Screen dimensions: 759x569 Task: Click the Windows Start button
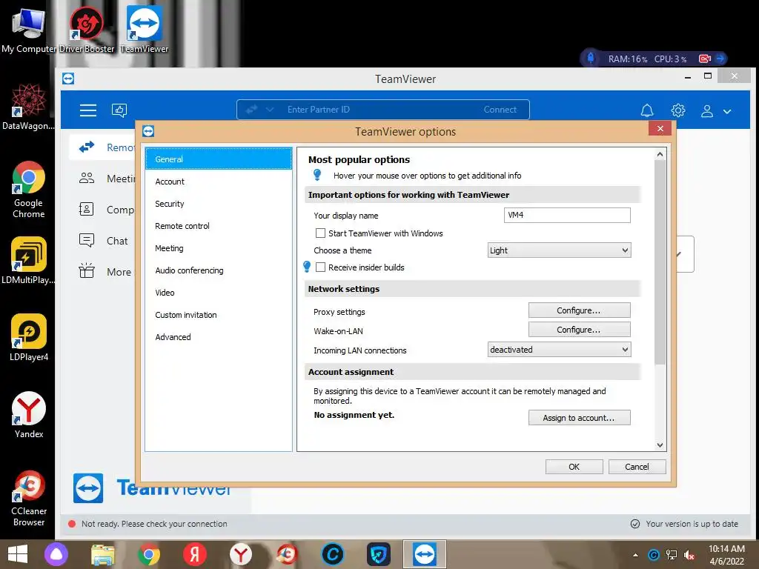point(18,554)
